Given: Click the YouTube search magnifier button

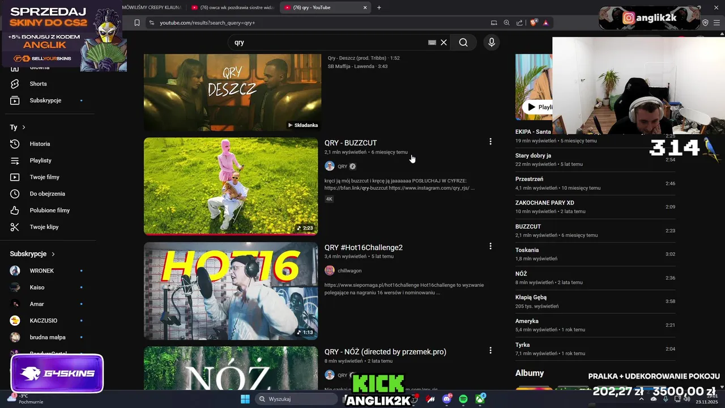Looking at the screenshot, I should coord(463,42).
